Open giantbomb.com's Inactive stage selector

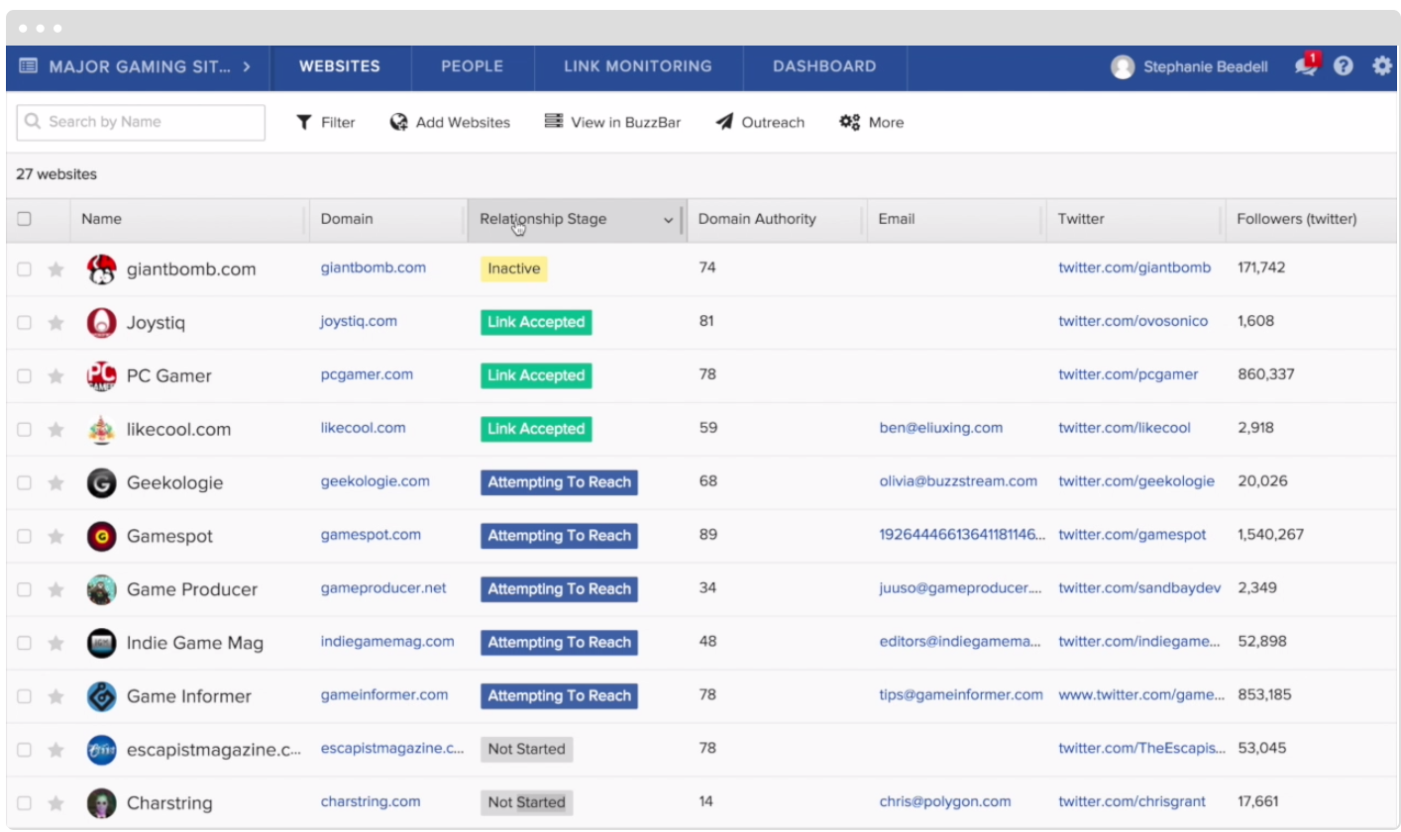pyautogui.click(x=513, y=268)
